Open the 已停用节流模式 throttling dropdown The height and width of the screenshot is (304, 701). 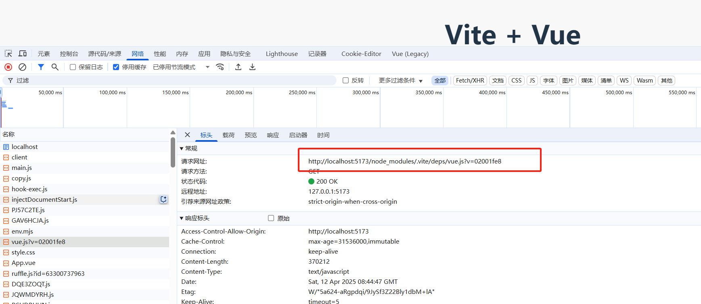181,67
